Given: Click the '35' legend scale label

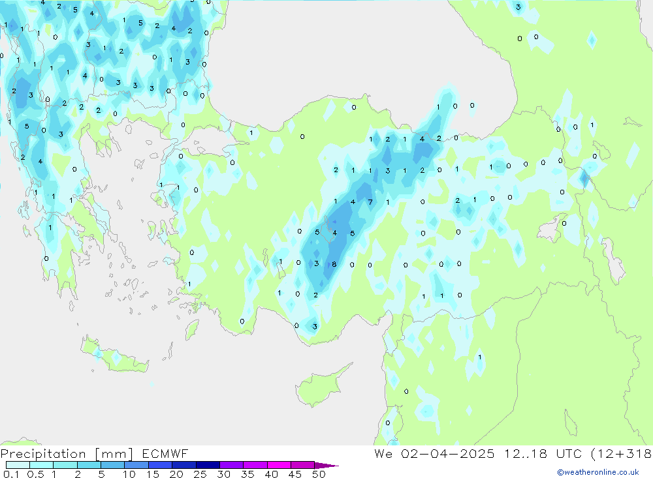Looking at the screenshot, I should click(247, 474).
